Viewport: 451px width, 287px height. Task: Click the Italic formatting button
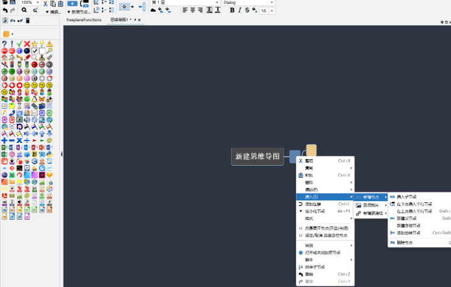click(240, 11)
